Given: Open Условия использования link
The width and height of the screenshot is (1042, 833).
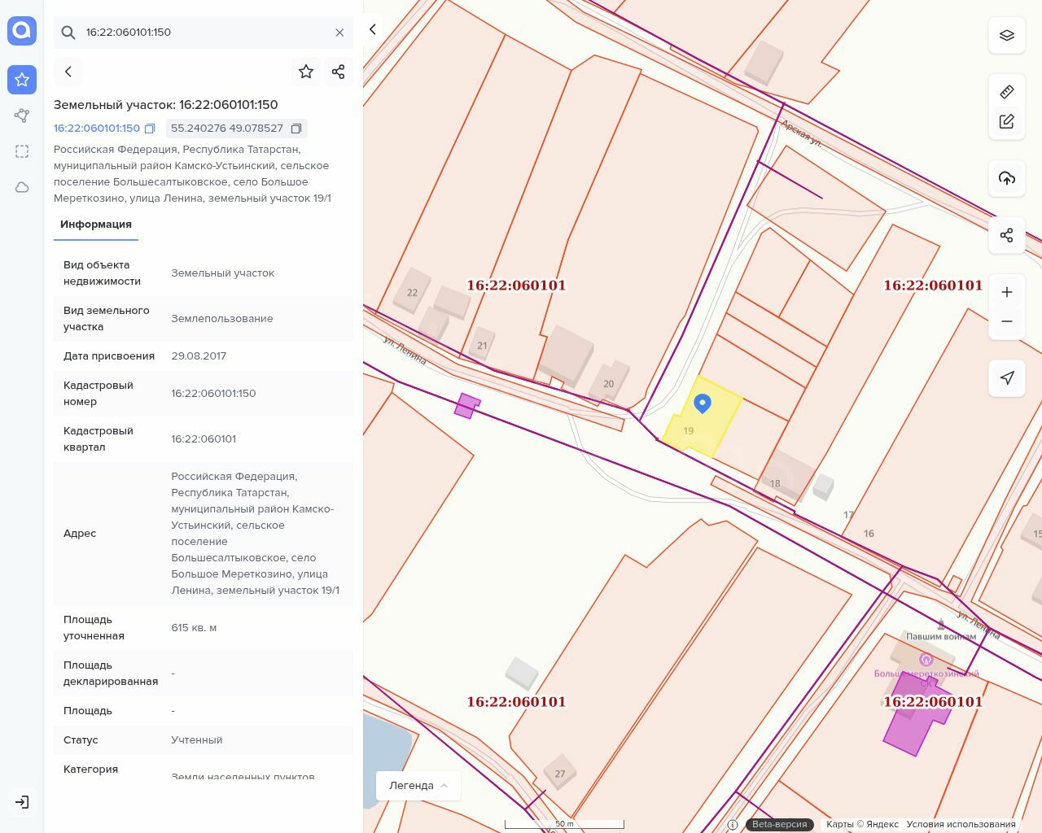Looking at the screenshot, I should [x=961, y=824].
